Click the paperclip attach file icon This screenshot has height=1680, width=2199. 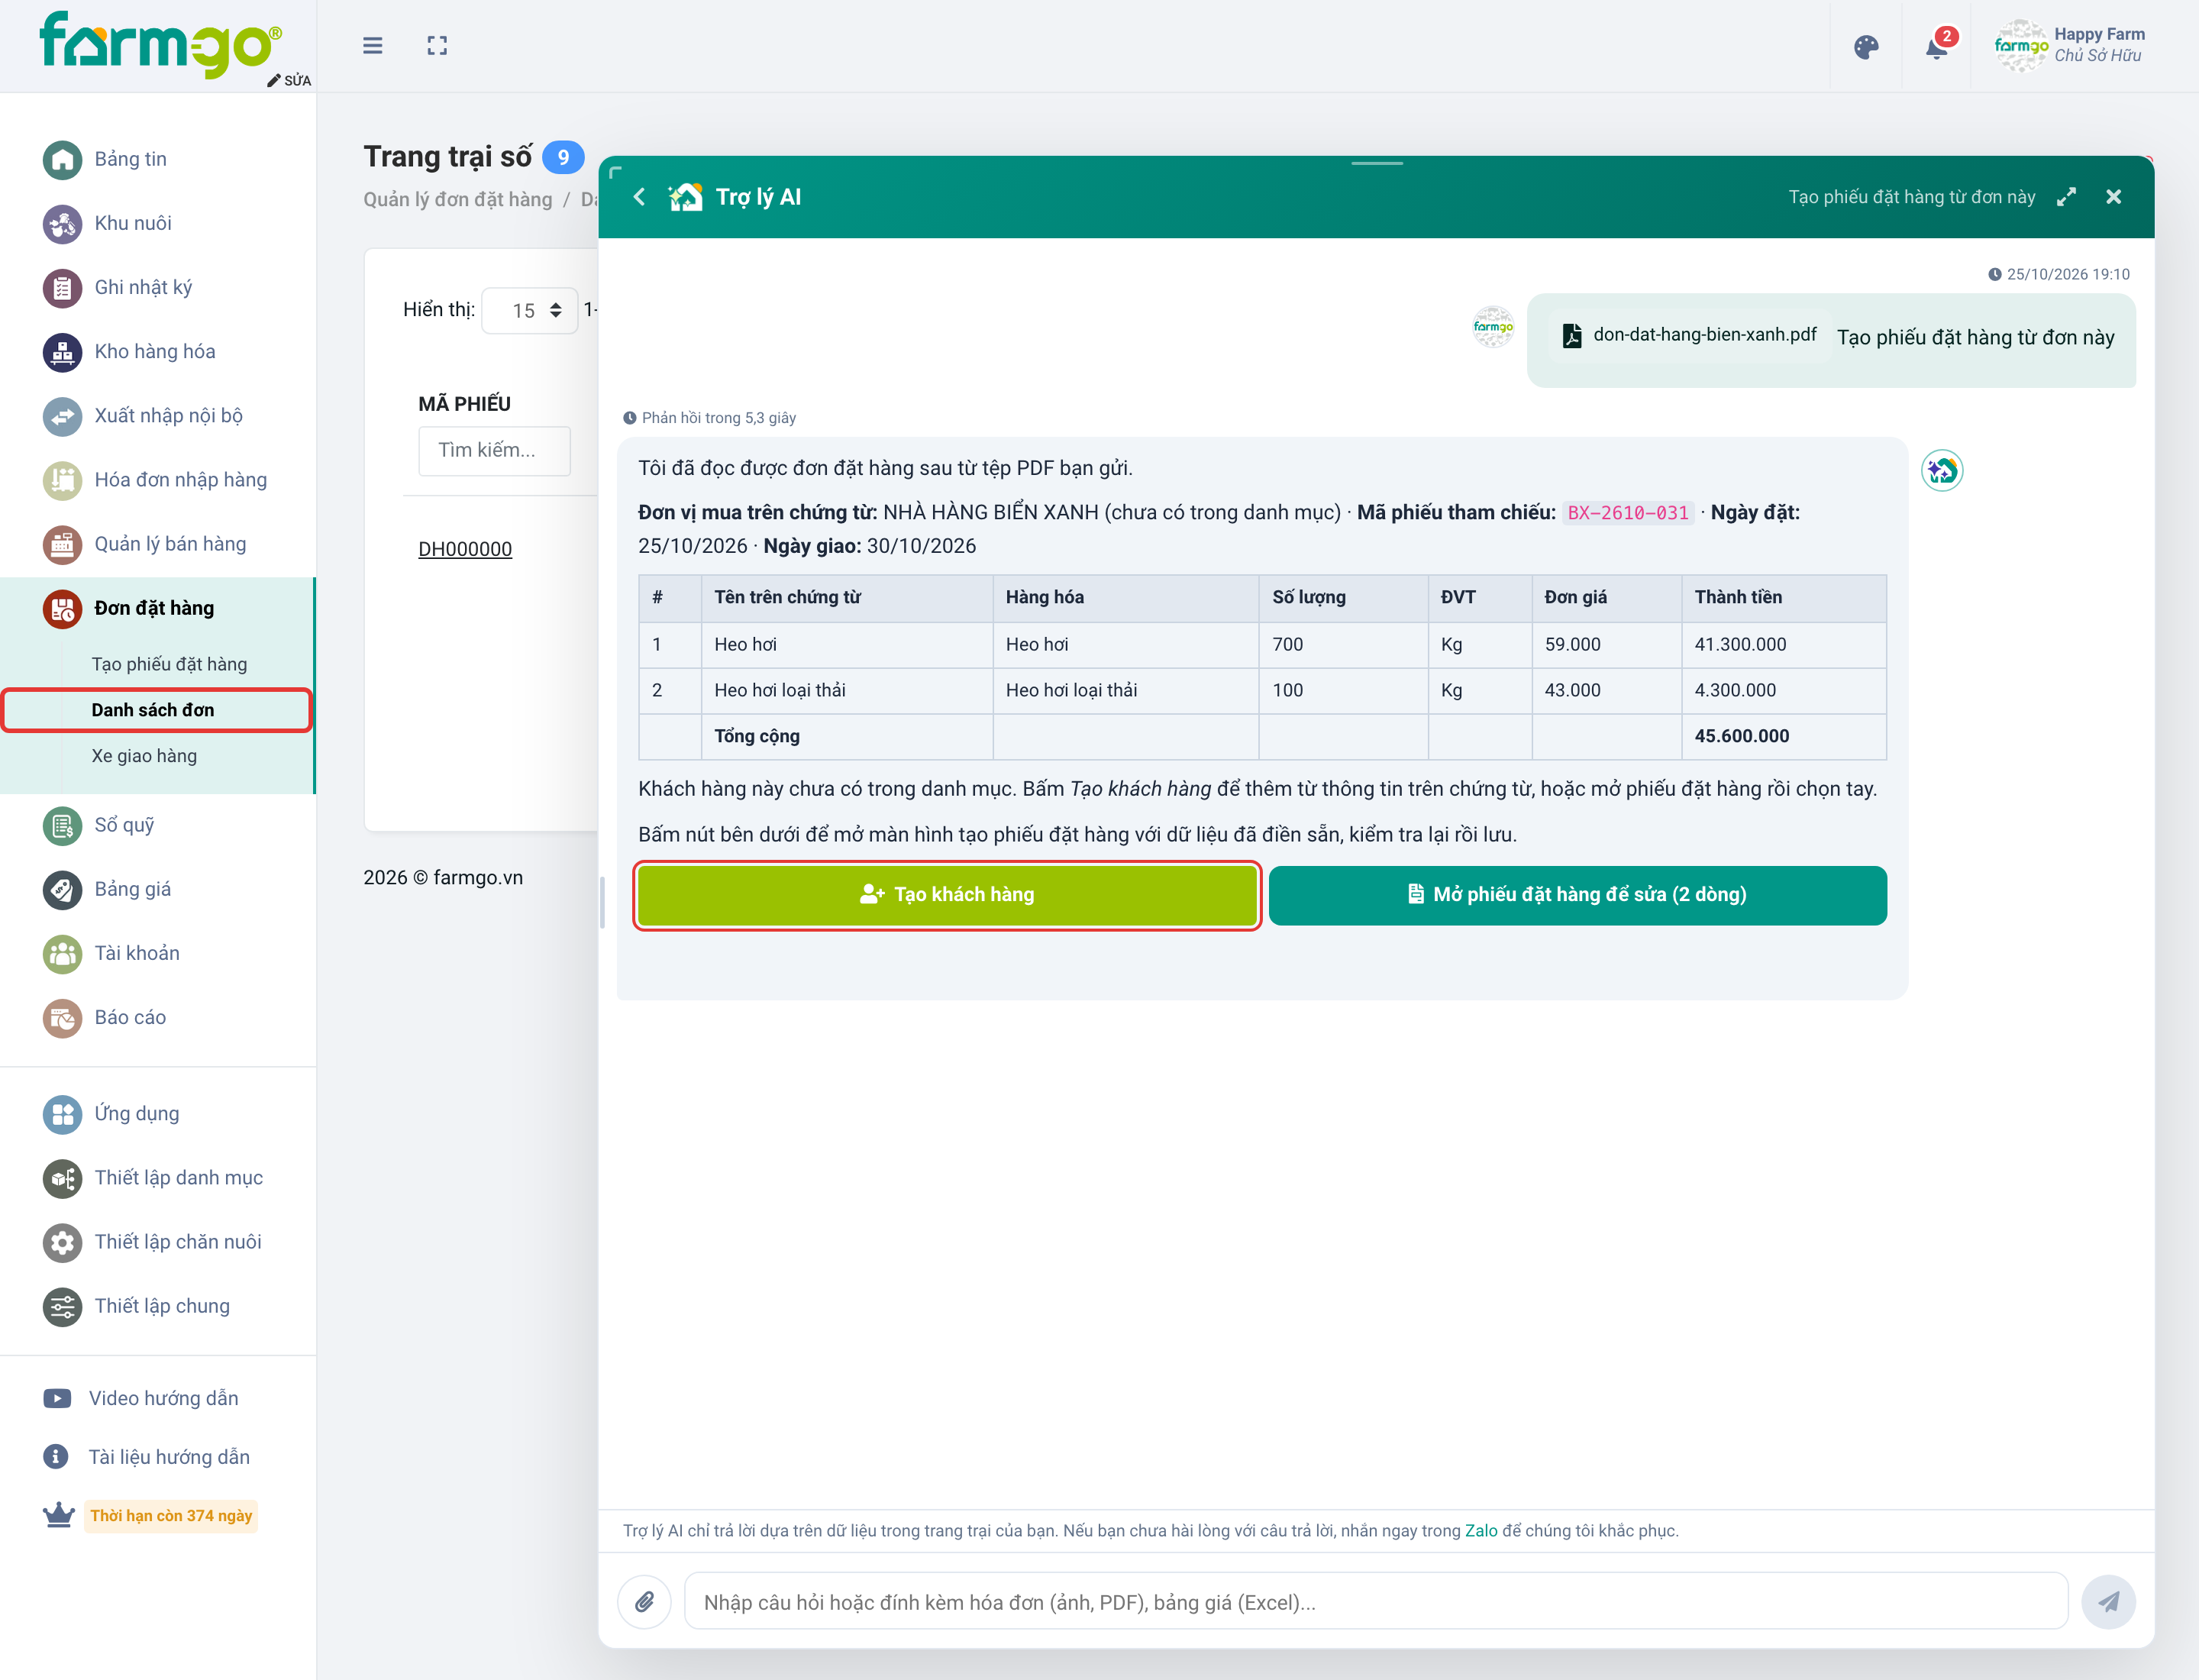pos(645,1602)
